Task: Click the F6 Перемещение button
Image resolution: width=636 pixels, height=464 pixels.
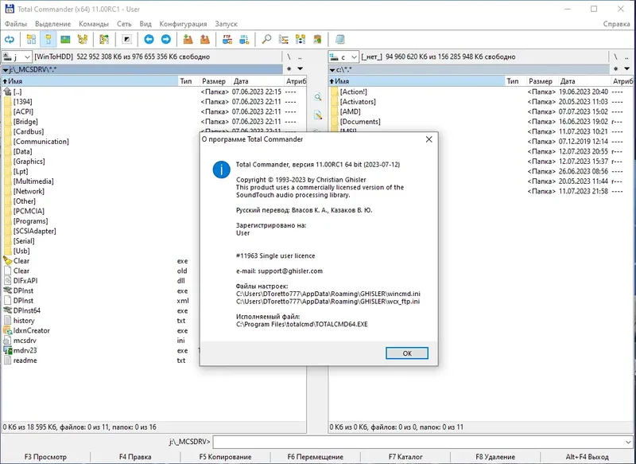Action: coord(315,457)
